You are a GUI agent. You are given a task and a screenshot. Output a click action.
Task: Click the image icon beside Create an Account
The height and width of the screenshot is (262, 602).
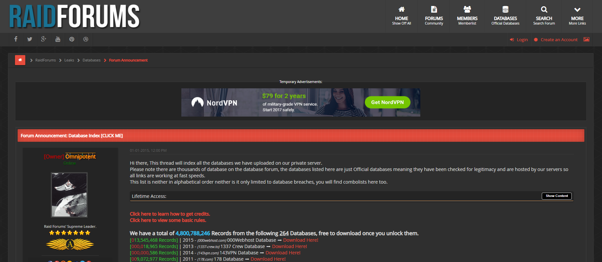point(586,40)
